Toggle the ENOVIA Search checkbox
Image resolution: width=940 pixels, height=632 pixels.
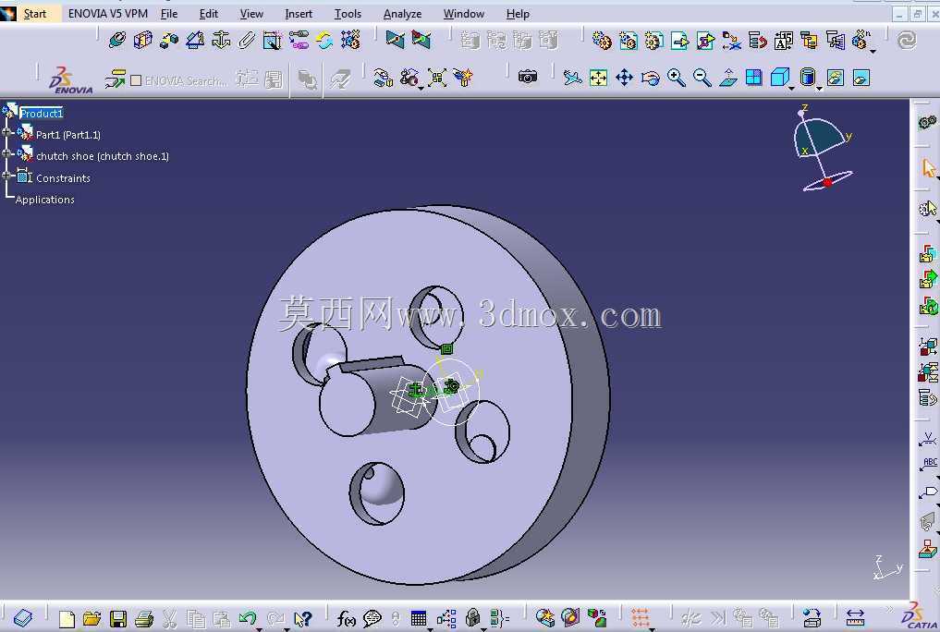[136, 80]
